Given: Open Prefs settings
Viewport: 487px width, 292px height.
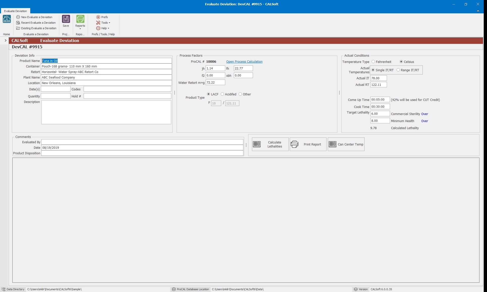Looking at the screenshot, I should 102,17.
